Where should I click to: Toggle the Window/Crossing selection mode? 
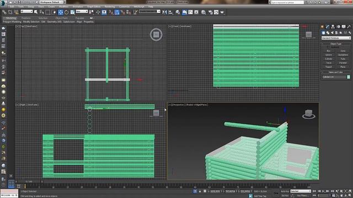click(x=54, y=12)
